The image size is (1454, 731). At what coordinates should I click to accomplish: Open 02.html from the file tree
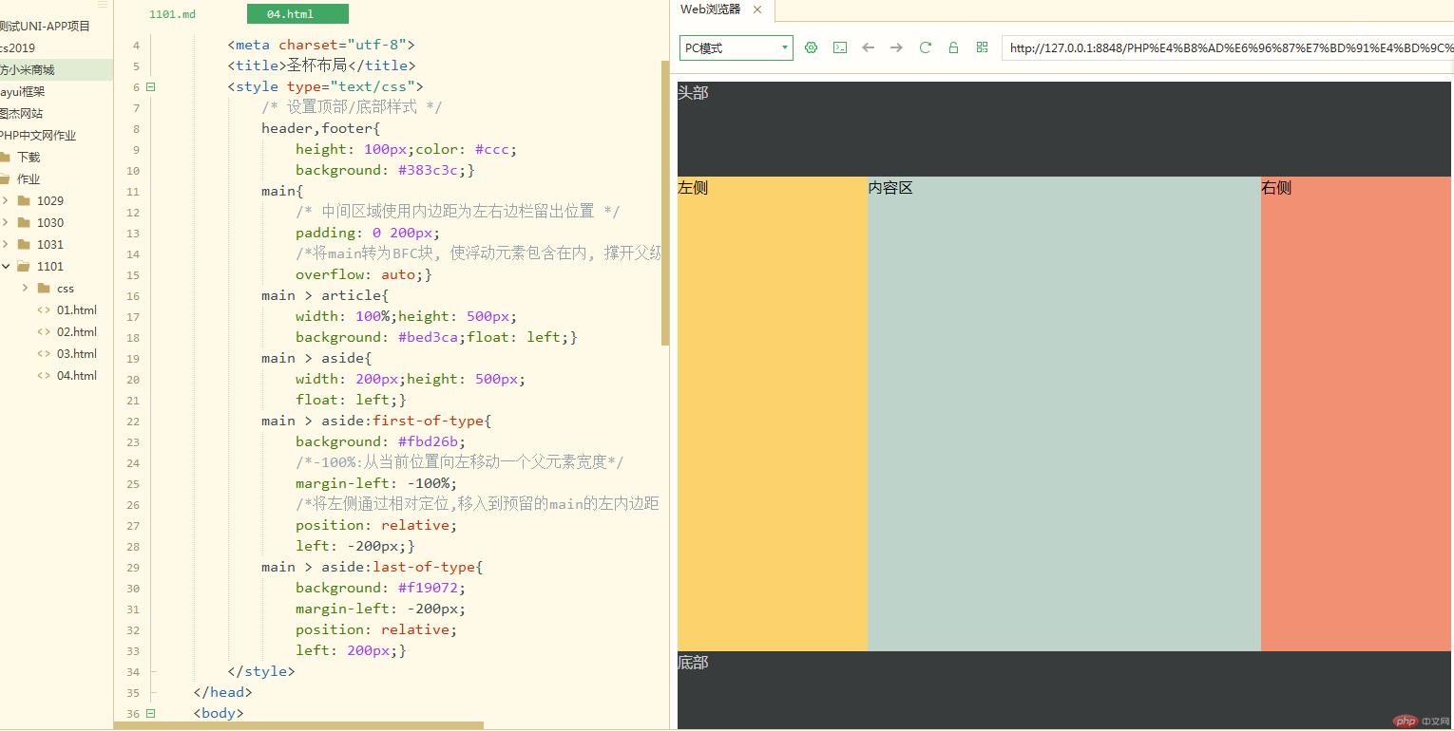77,332
